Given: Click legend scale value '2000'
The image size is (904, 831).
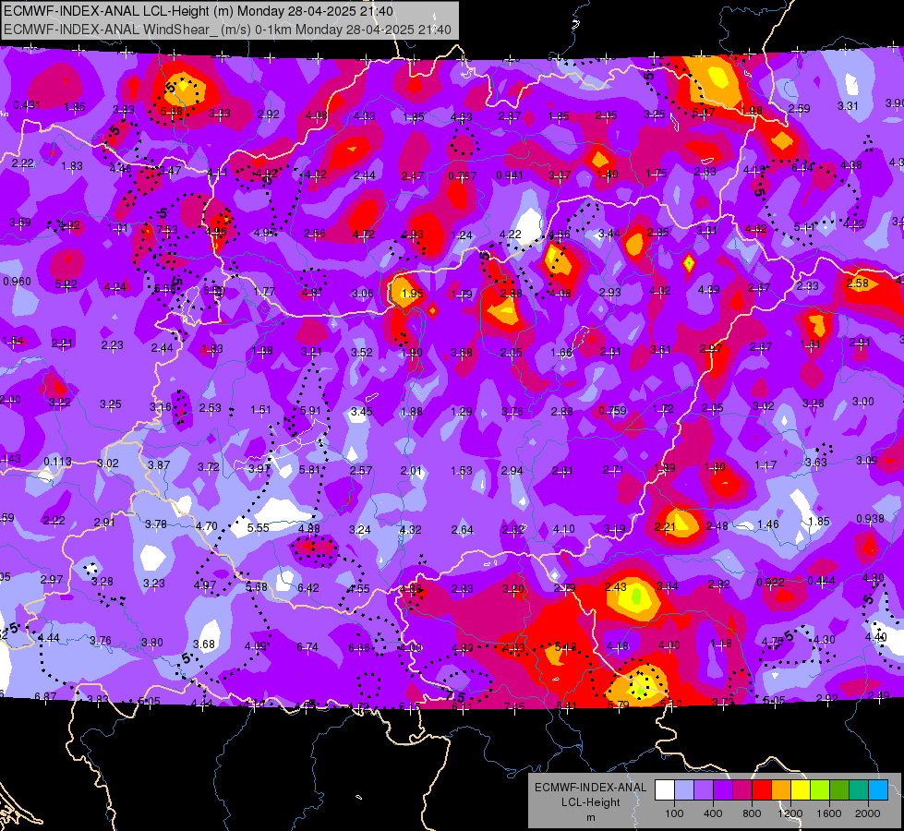Looking at the screenshot, I should 868,813.
